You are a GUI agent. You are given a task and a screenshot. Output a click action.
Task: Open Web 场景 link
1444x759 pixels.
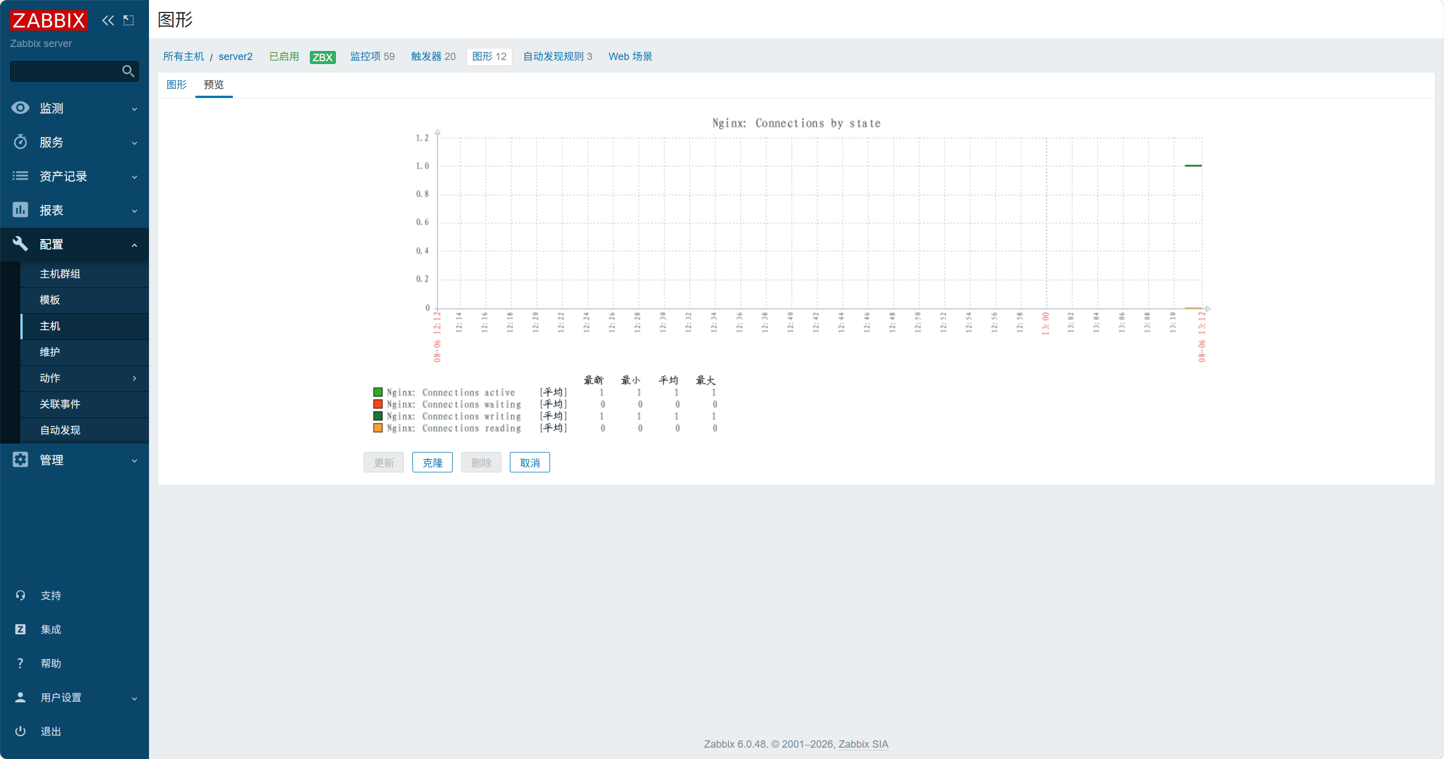(x=631, y=56)
